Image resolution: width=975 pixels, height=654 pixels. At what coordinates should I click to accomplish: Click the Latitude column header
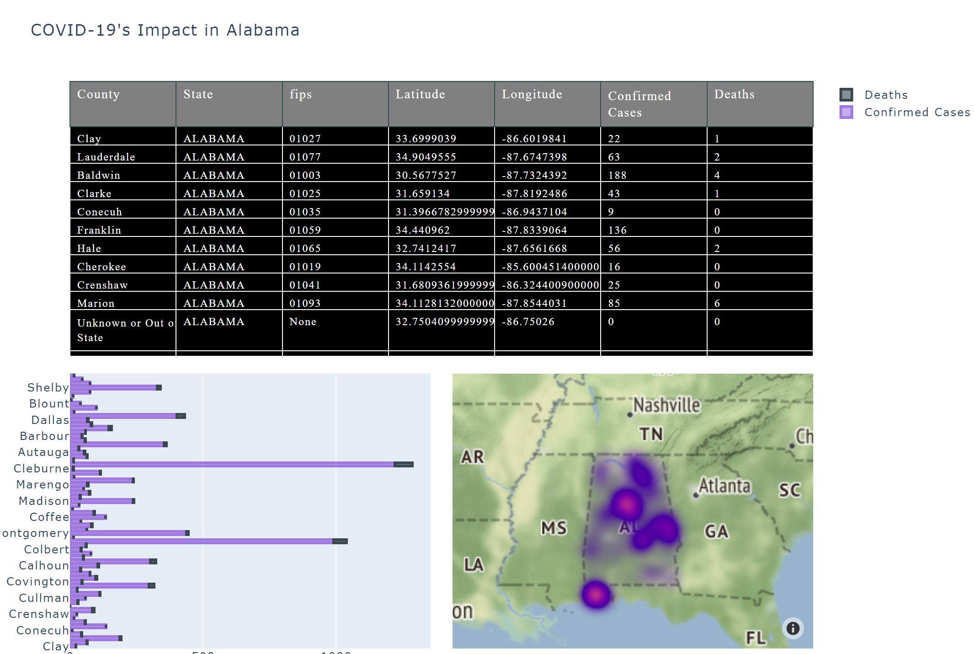(441, 104)
